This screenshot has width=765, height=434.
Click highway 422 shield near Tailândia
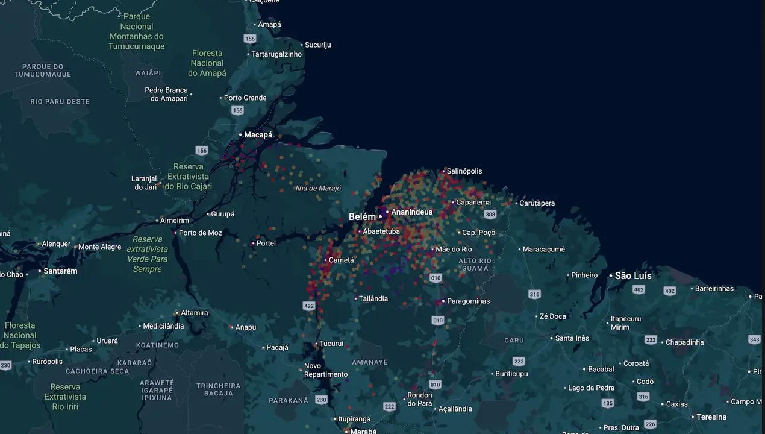pos(310,306)
